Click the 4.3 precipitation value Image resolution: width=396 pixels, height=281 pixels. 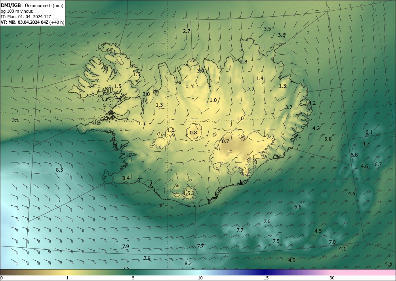292,260
